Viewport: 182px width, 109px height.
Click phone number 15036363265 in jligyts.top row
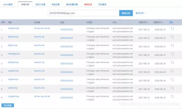pyautogui.click(x=67, y=47)
